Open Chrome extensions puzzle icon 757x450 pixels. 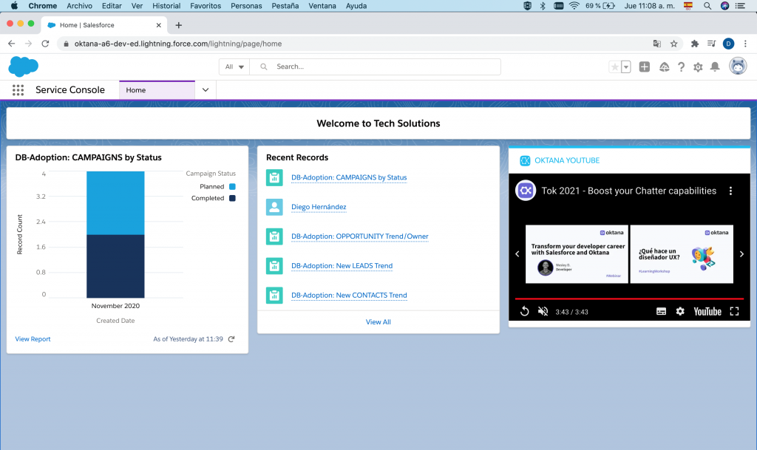pyautogui.click(x=695, y=44)
